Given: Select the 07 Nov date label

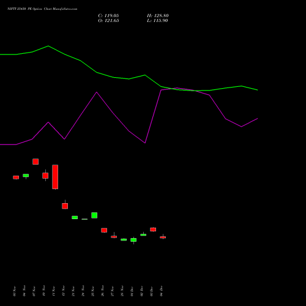Looking at the screenshot, I should click(x=34, y=291).
